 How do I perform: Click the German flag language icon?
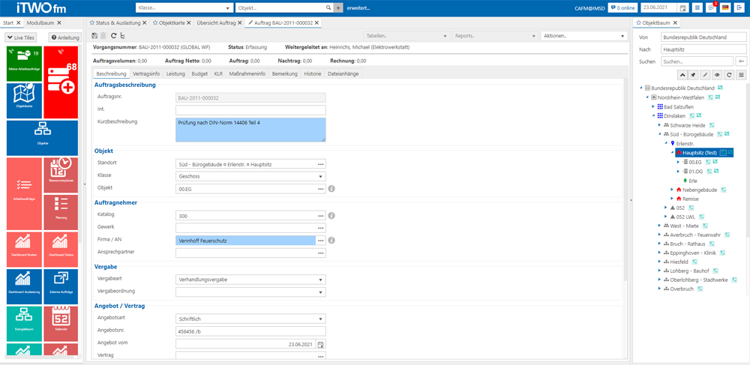click(x=725, y=8)
